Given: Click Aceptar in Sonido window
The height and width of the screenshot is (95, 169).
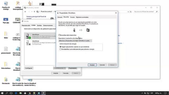Looking at the screenshot, I should pyautogui.click(x=56, y=73).
